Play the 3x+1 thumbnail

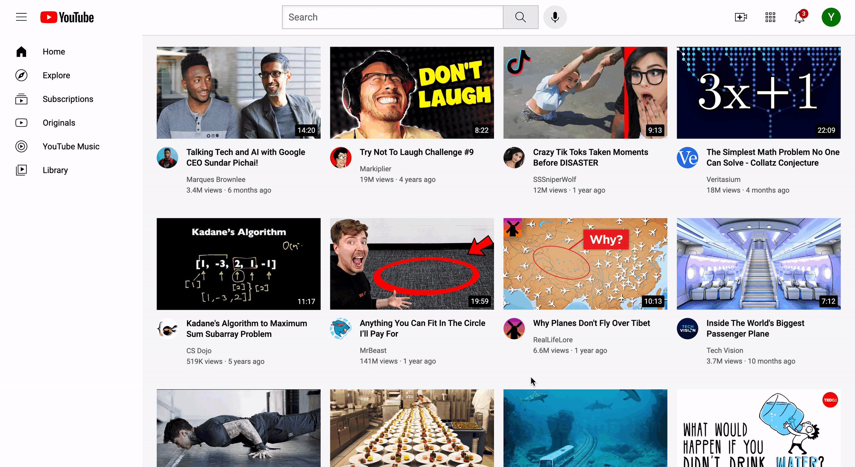point(758,93)
